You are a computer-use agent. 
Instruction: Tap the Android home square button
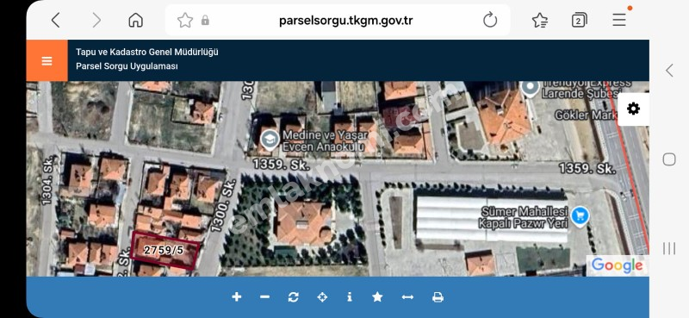[669, 159]
